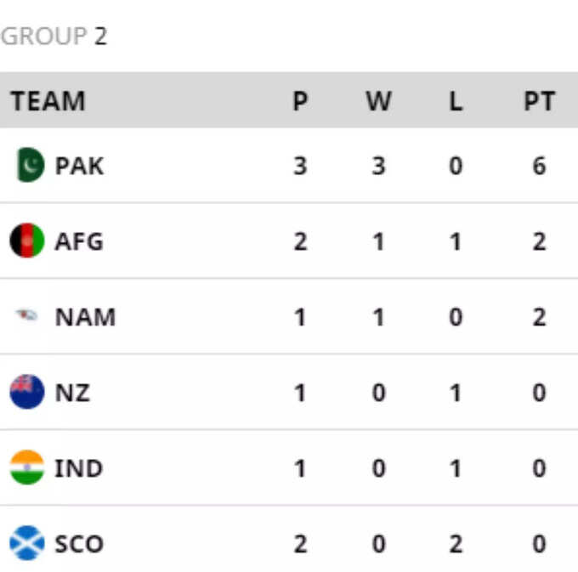Click the TEAM column header

click(x=48, y=100)
